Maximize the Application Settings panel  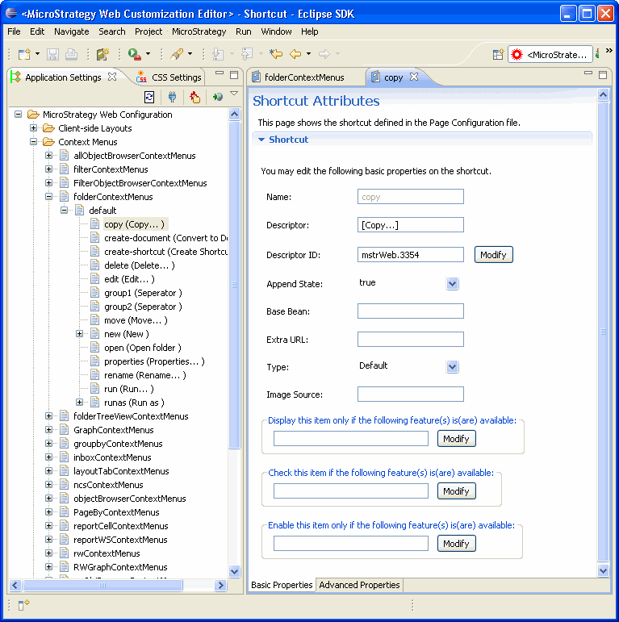point(234,74)
